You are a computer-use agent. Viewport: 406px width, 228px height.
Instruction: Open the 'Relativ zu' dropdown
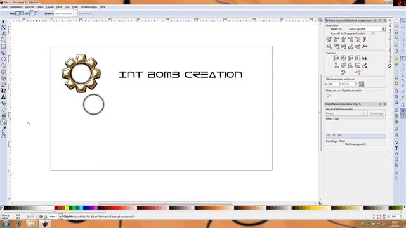(x=367, y=29)
